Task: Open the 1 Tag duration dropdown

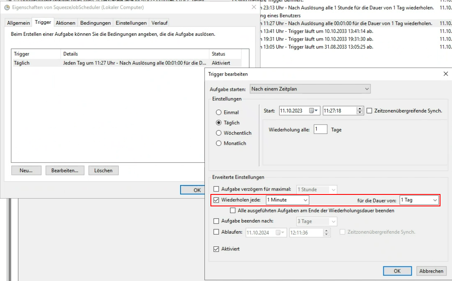Action: point(419,200)
